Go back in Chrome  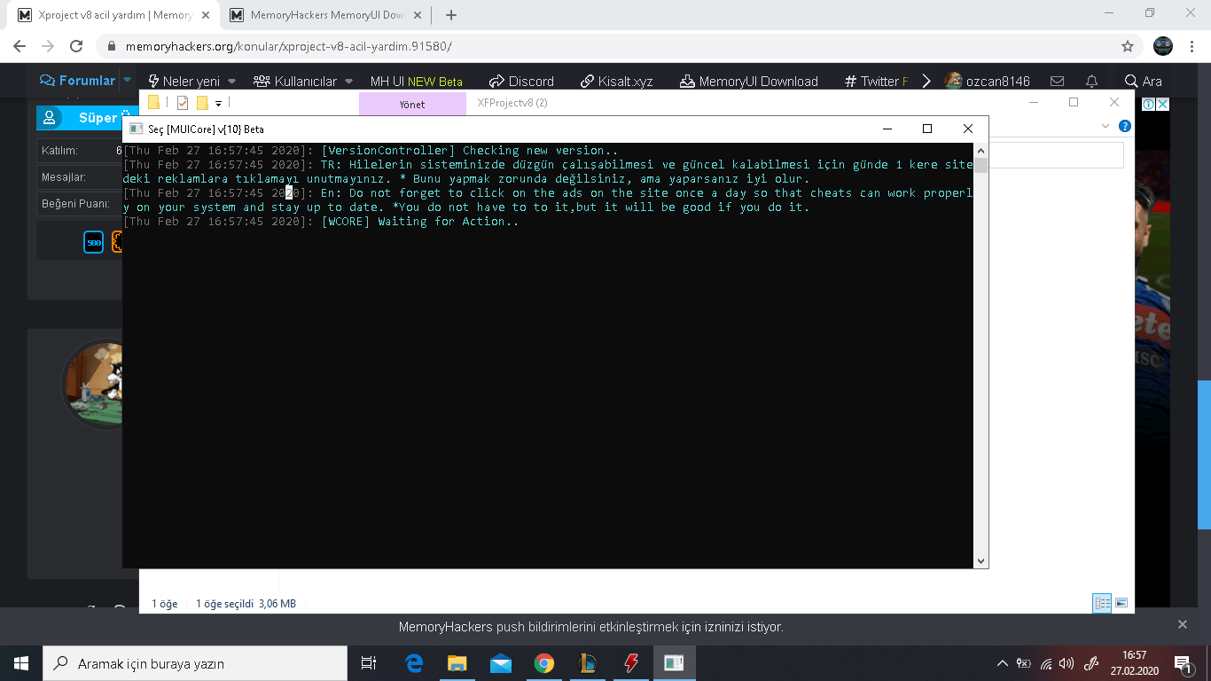pos(20,46)
